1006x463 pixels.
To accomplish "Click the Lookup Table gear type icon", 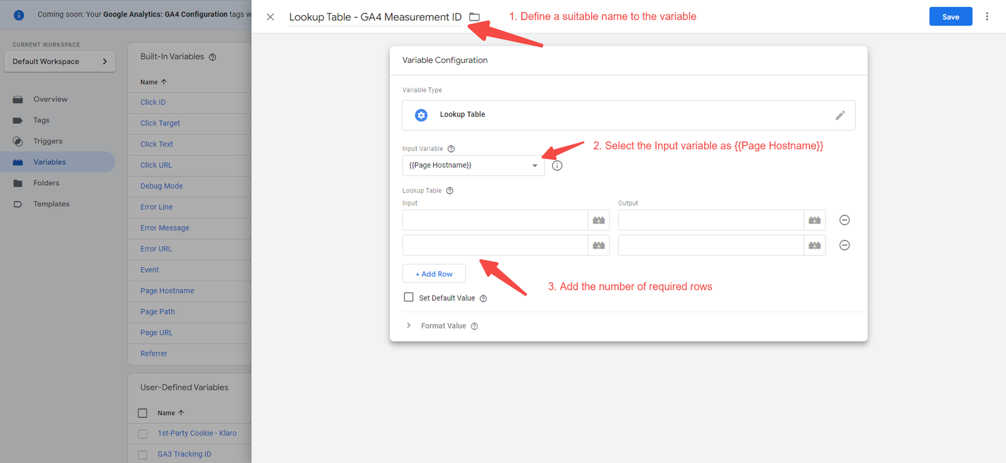I will (421, 115).
